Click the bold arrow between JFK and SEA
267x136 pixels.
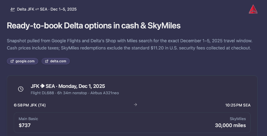(x=42, y=86)
